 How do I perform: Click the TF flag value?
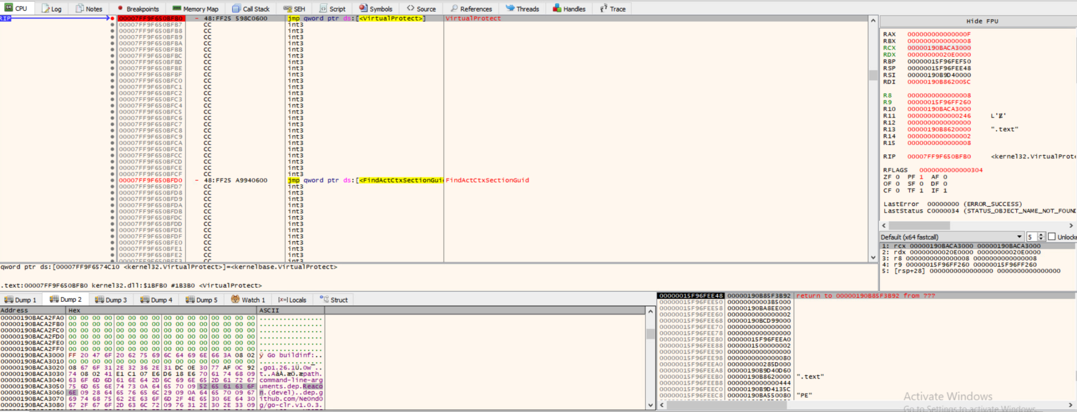point(922,190)
